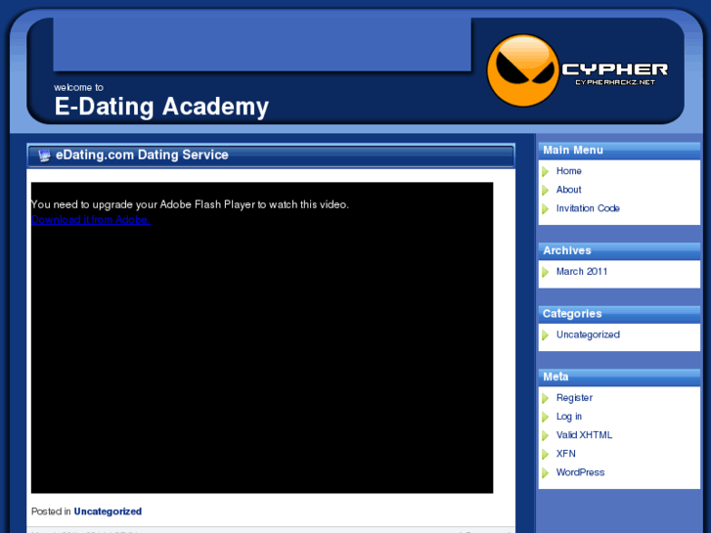Click the green arrow beside March 2011

[x=546, y=272]
